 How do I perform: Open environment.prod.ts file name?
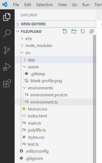pos(49,95)
